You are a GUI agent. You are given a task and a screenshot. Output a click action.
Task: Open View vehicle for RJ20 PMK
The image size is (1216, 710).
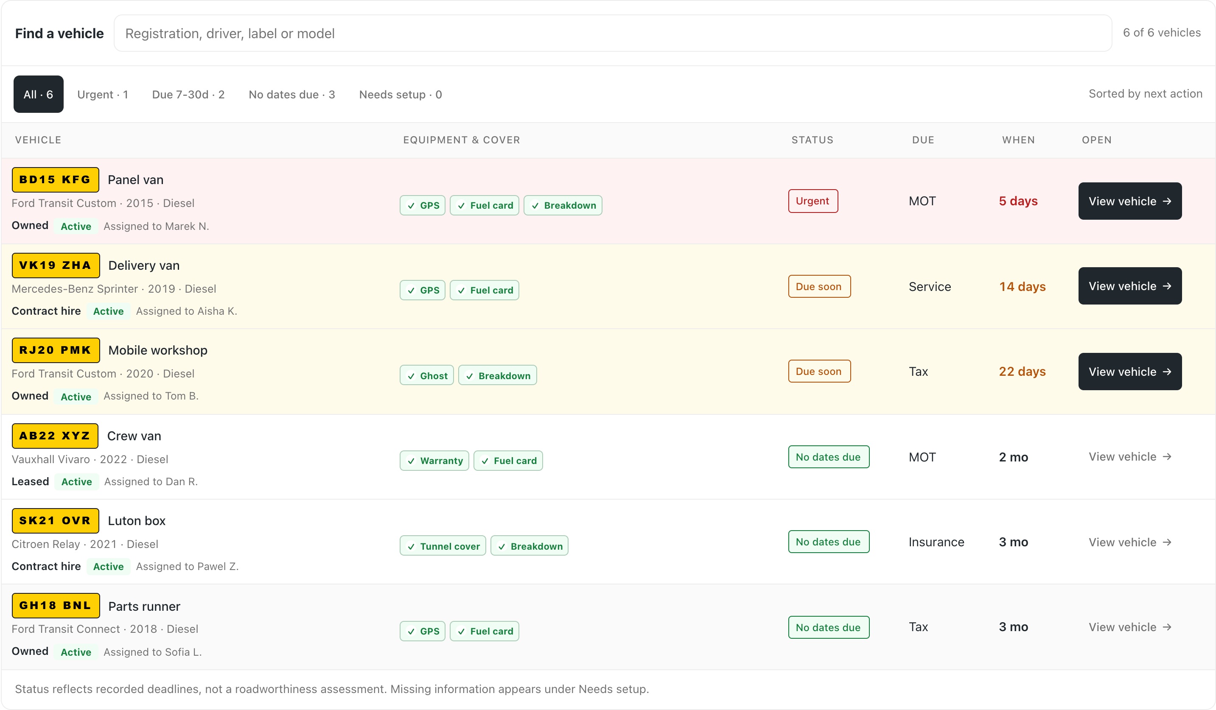1130,372
